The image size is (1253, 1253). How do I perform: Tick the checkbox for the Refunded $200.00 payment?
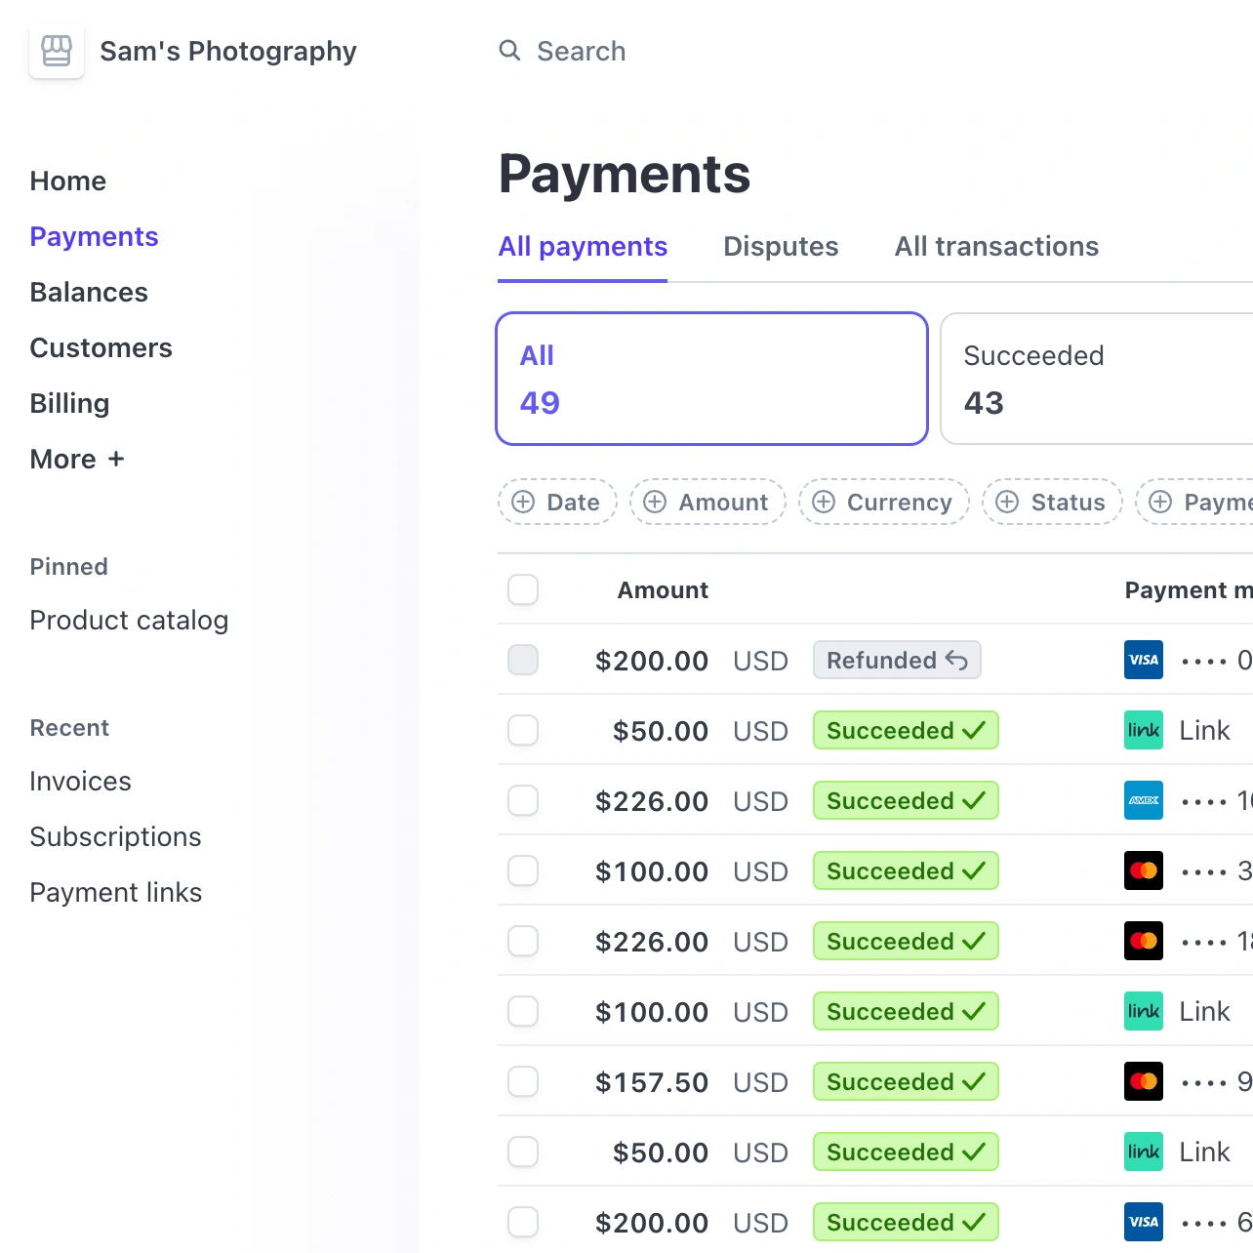[x=523, y=661]
